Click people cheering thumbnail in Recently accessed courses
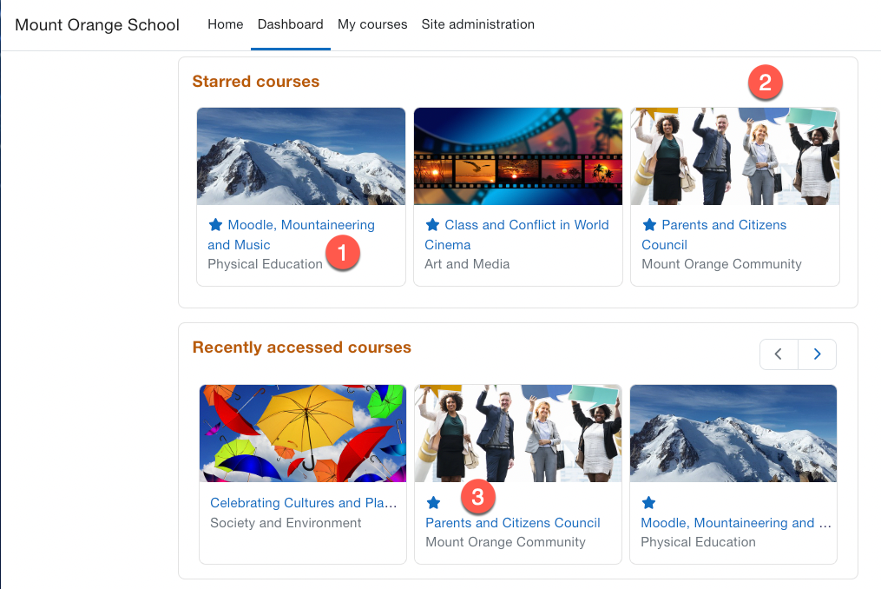Image resolution: width=881 pixels, height=589 pixels. 518,433
